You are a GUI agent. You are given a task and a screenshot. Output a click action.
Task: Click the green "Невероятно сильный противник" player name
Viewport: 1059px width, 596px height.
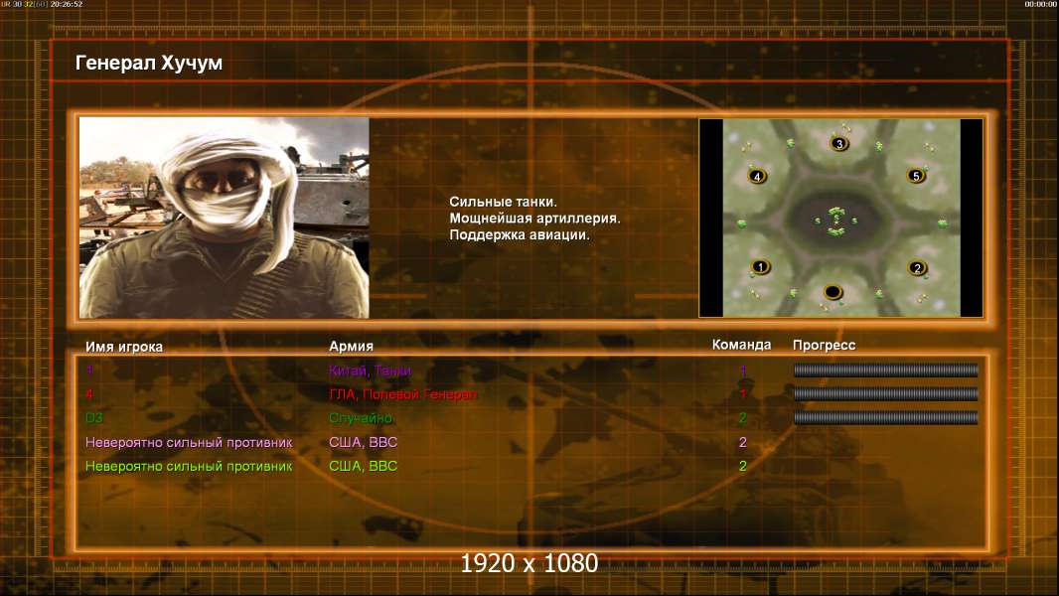point(189,467)
